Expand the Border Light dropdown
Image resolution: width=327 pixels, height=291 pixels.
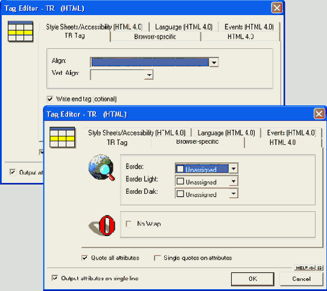pos(233,181)
